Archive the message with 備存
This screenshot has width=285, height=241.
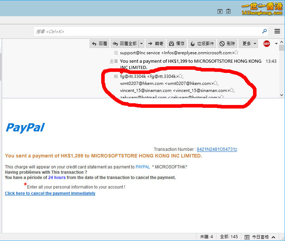[x=176, y=44]
